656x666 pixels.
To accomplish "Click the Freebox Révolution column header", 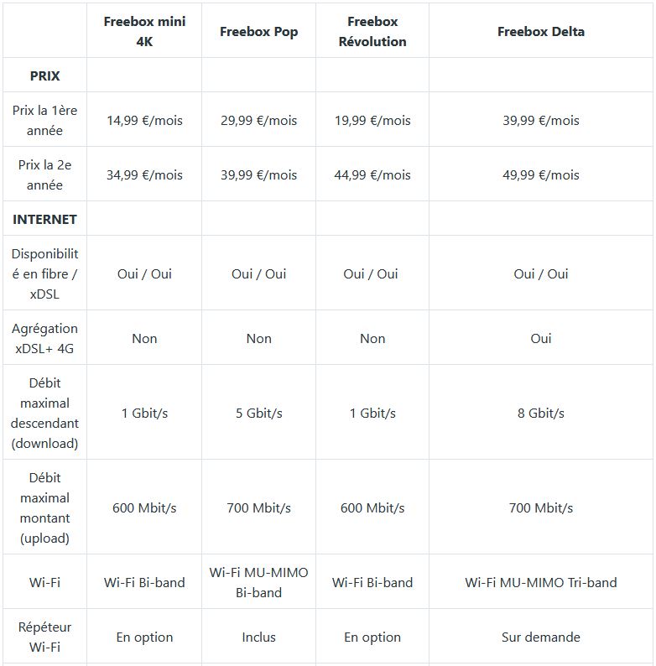I will (372, 31).
